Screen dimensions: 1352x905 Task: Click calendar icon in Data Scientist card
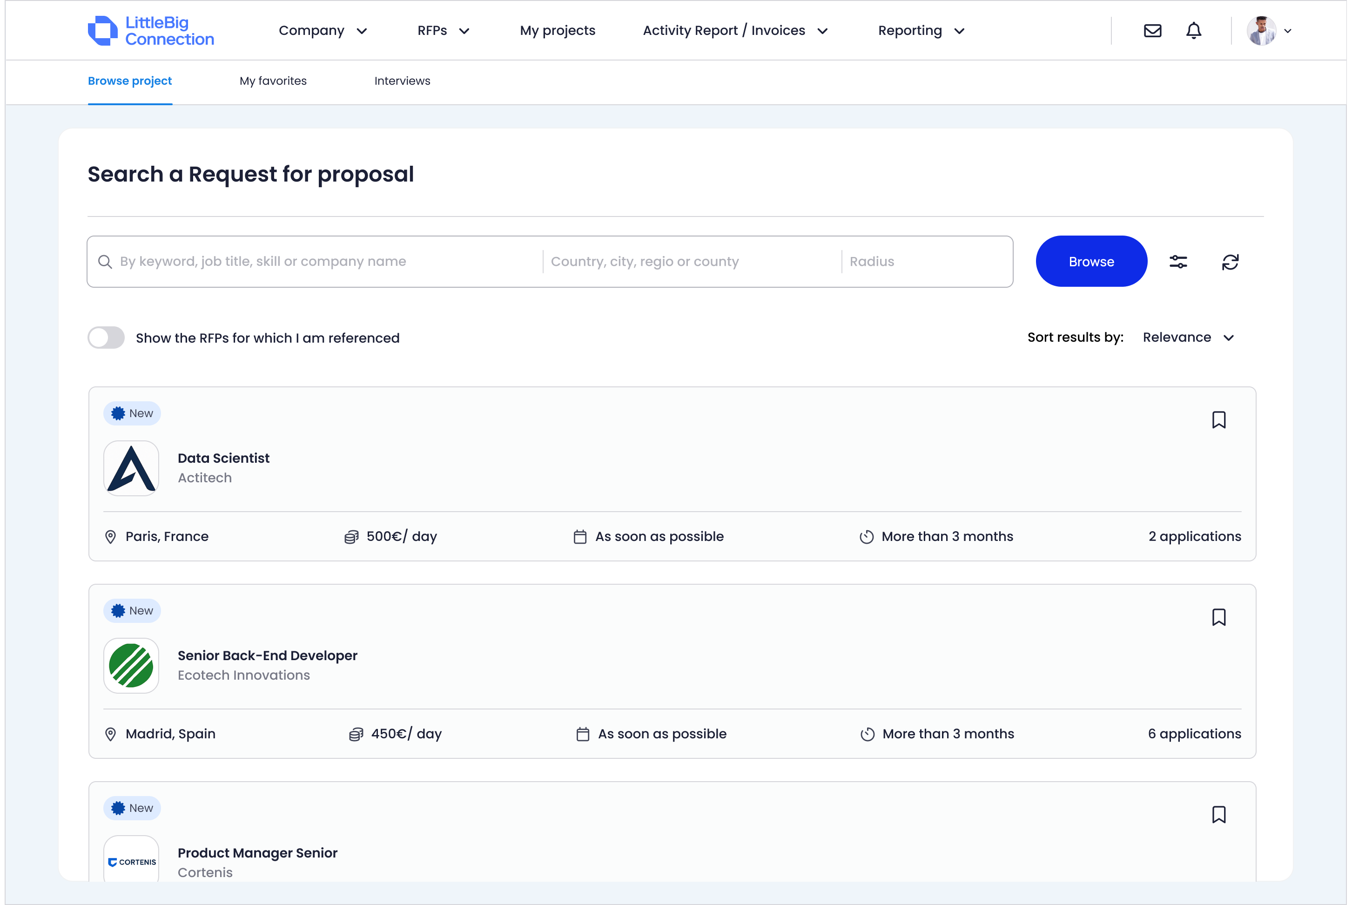580,537
